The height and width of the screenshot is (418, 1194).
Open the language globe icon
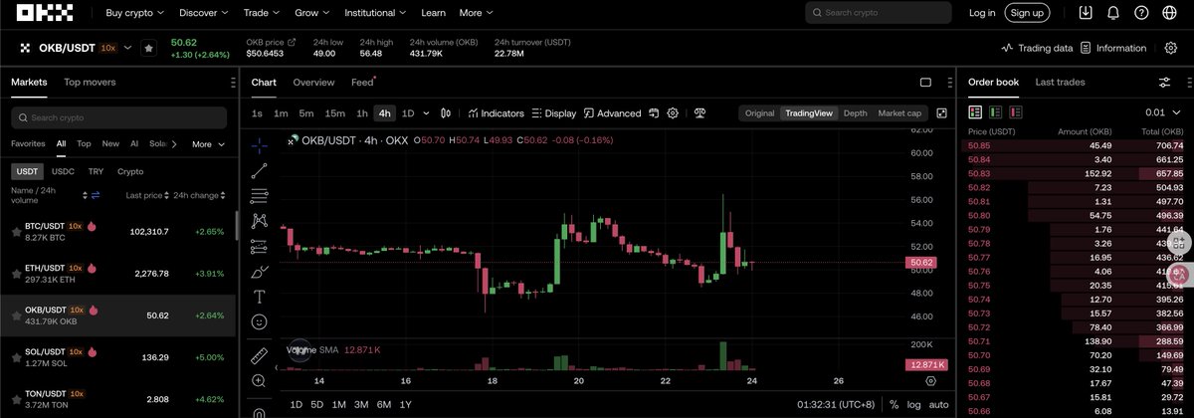coord(1169,13)
